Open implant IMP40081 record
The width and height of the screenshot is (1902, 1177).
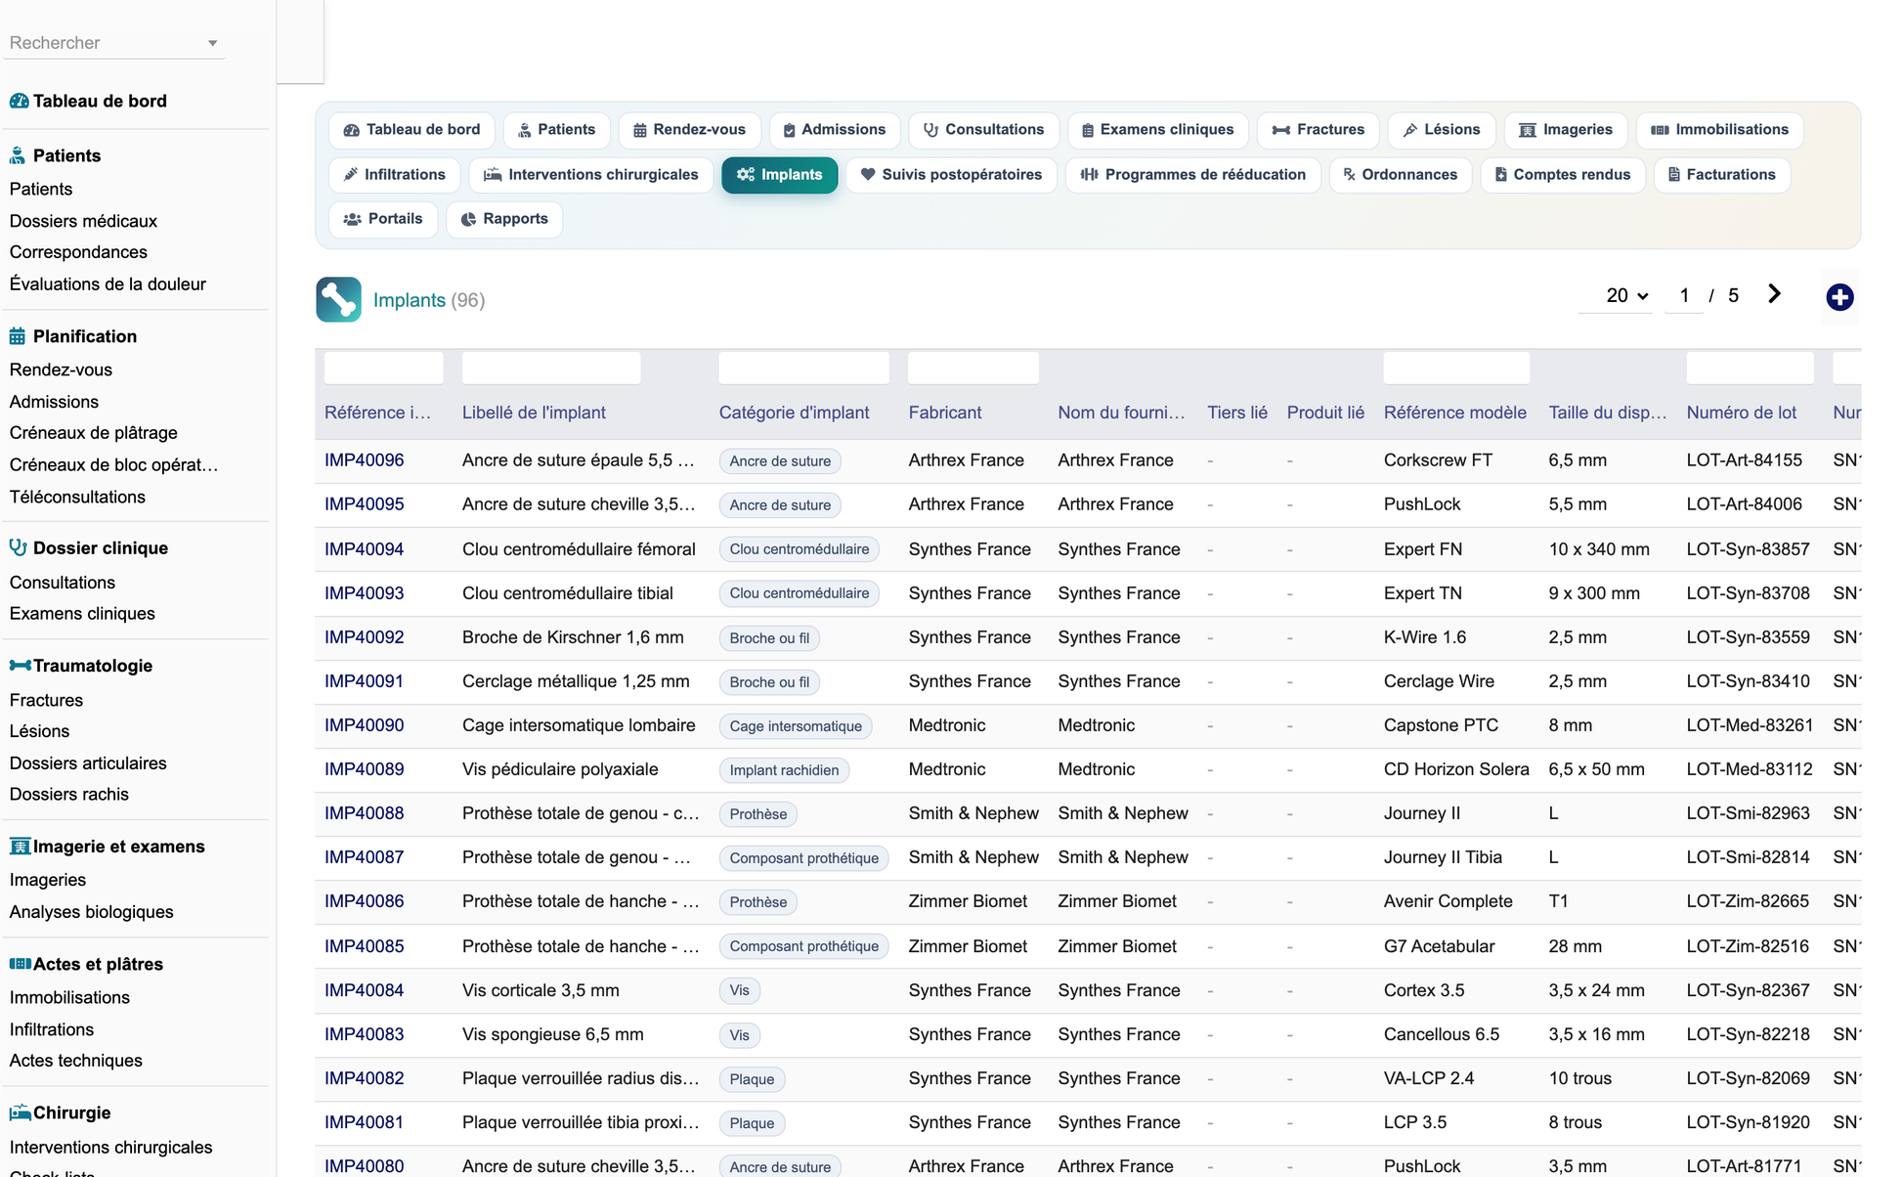point(364,1122)
